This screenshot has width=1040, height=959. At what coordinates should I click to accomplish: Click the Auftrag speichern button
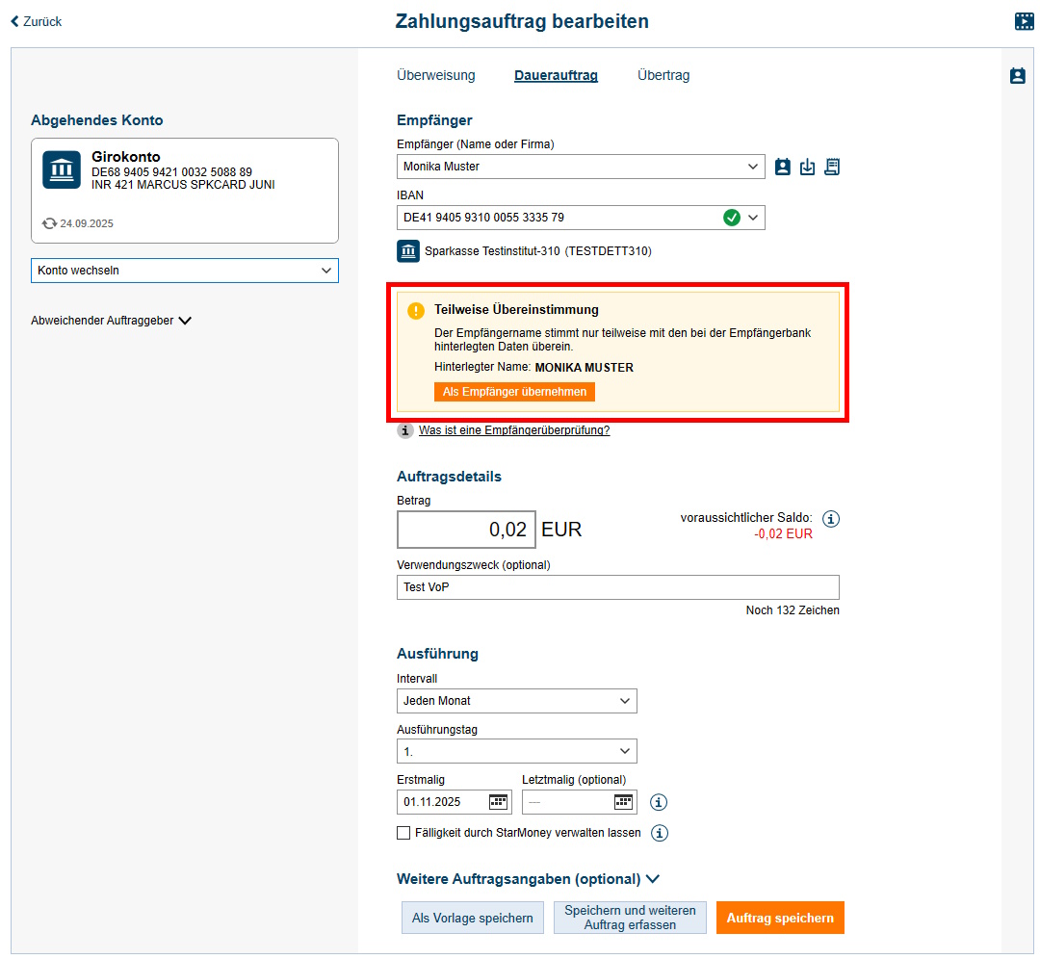click(780, 918)
